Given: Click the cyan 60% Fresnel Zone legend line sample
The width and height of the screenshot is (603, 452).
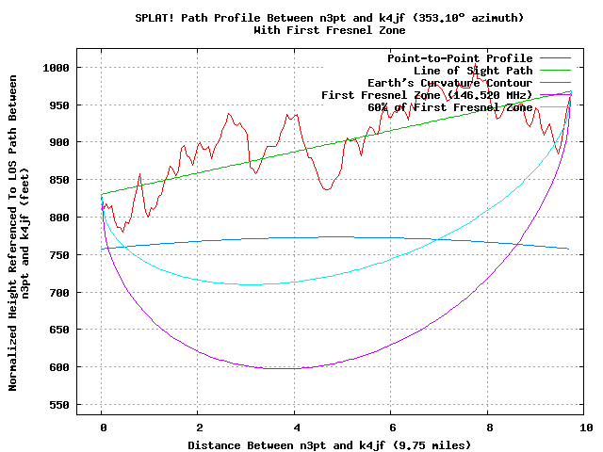Looking at the screenshot, I should 555,106.
